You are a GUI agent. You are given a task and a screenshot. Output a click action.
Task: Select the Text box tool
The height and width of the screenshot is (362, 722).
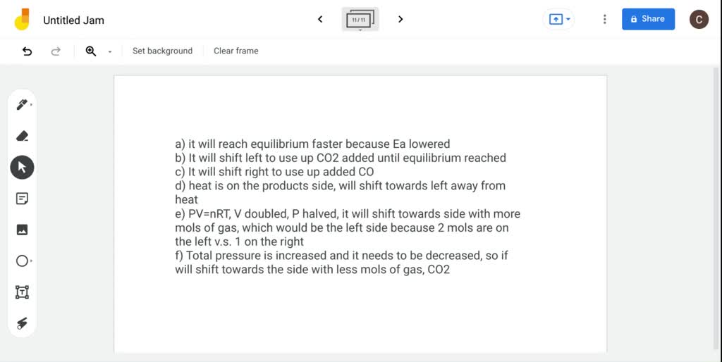(22, 292)
